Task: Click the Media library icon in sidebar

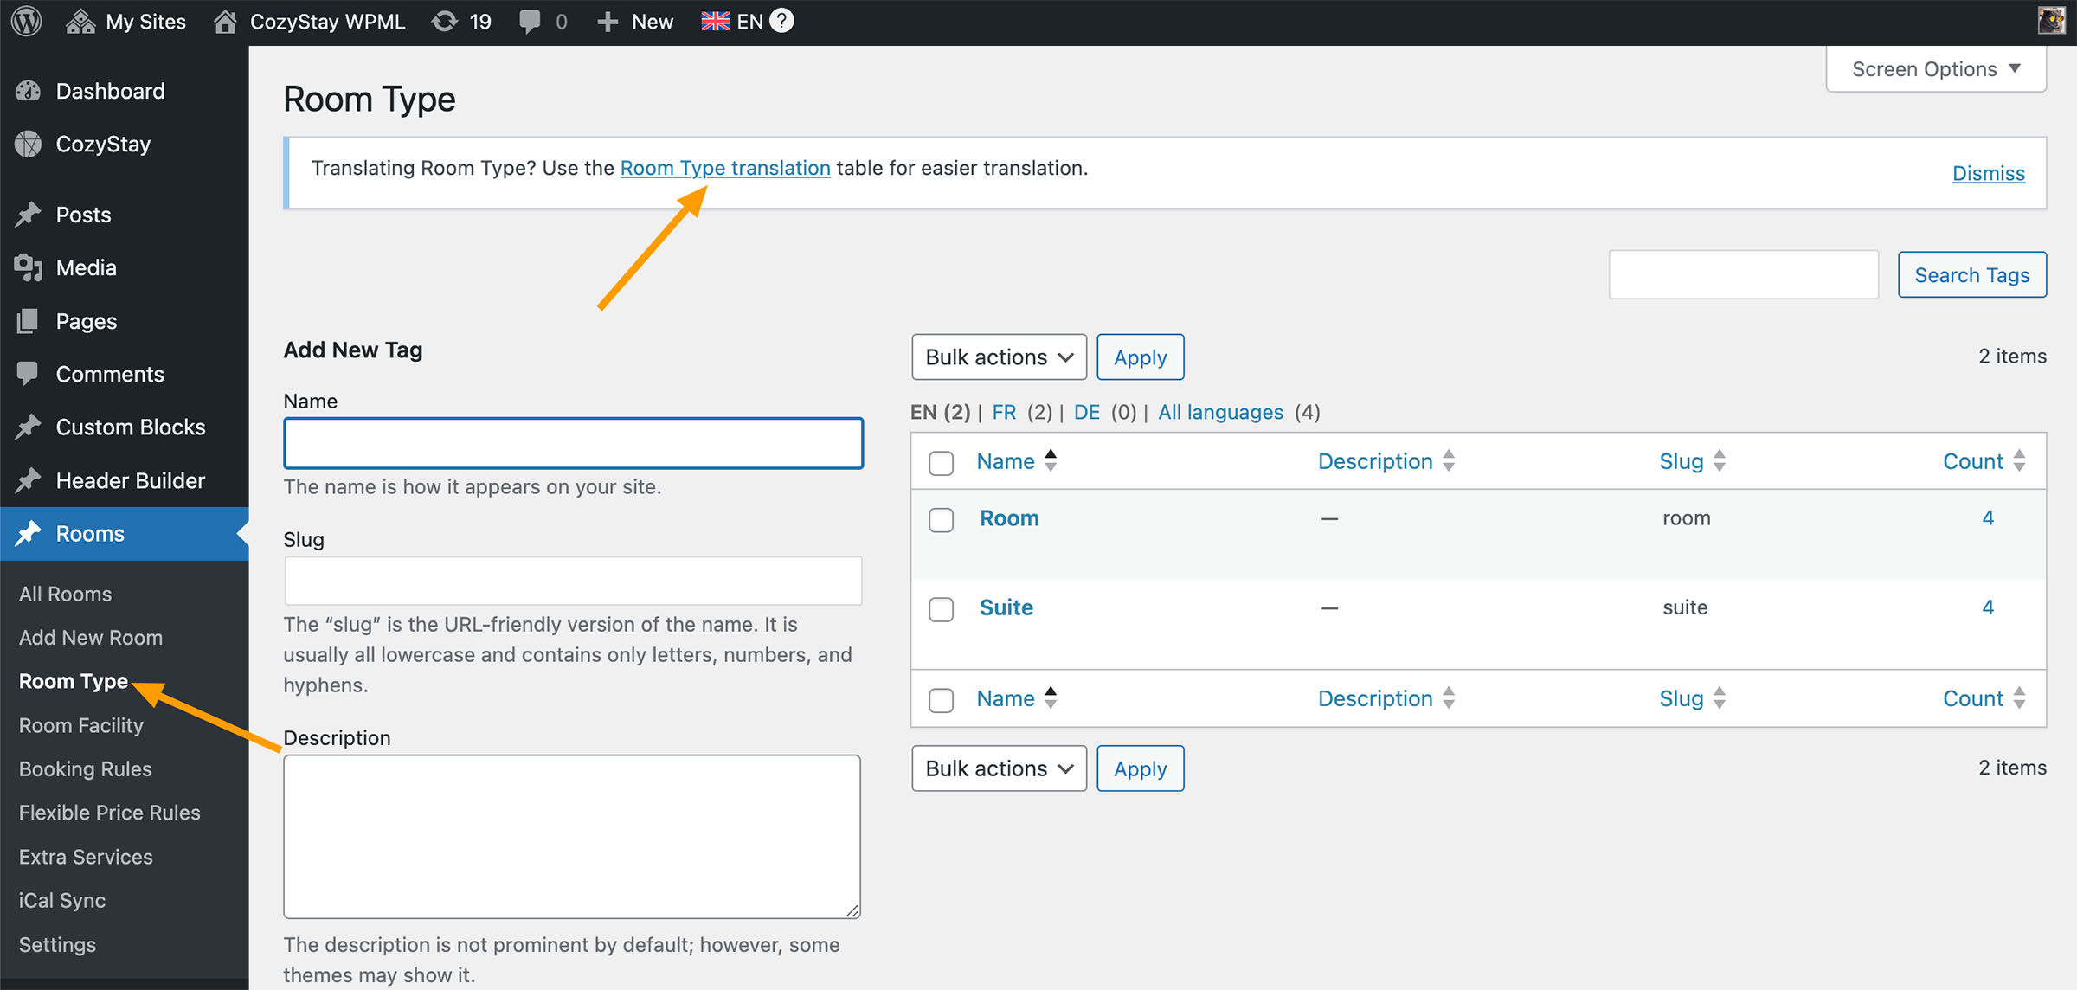Action: click(29, 267)
